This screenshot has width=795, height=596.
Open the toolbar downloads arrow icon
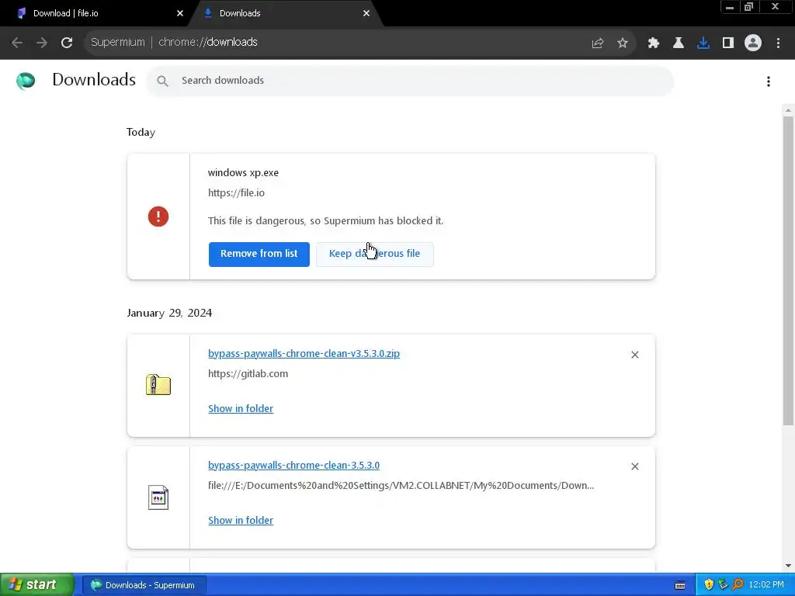click(x=703, y=43)
